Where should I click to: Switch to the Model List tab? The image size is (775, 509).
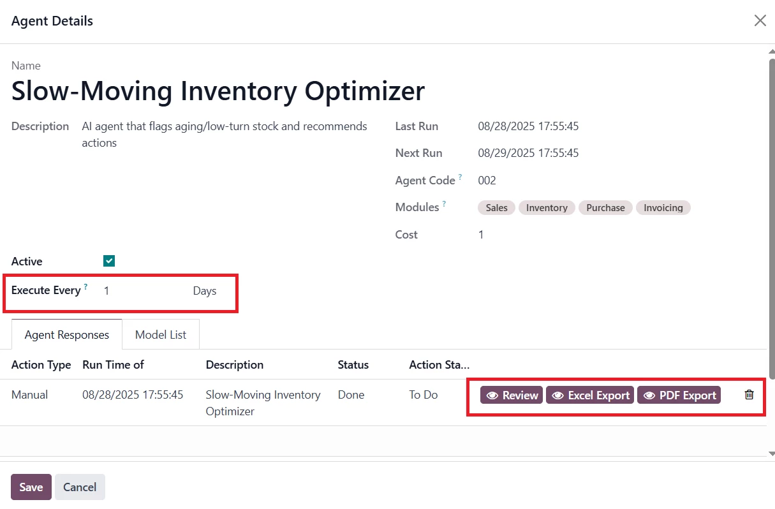tap(161, 334)
